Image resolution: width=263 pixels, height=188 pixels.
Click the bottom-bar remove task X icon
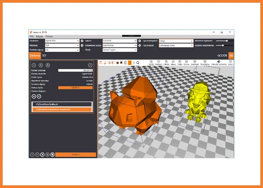tap(37, 155)
